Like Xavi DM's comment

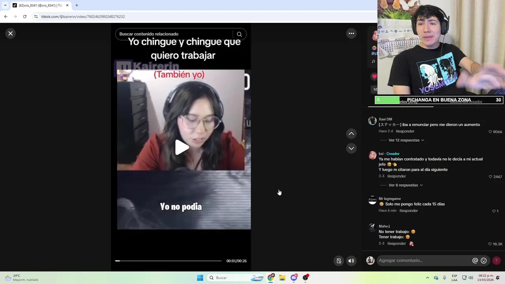(x=490, y=132)
